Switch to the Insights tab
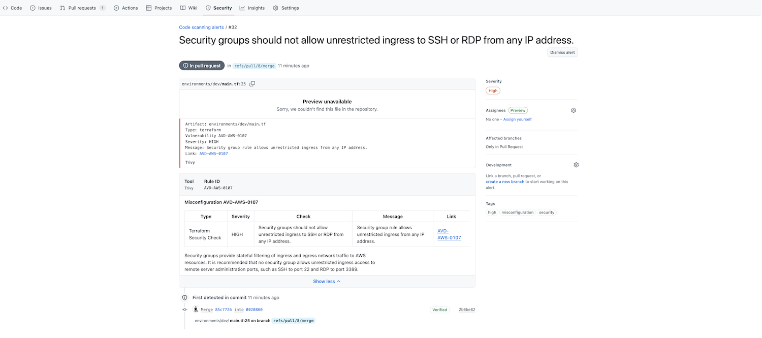This screenshot has height=338, width=762. point(252,8)
